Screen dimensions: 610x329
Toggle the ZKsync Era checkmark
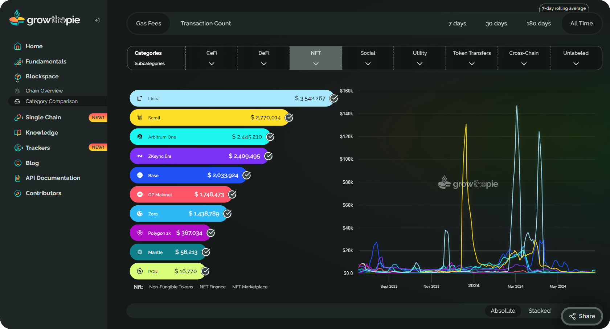coord(269,156)
